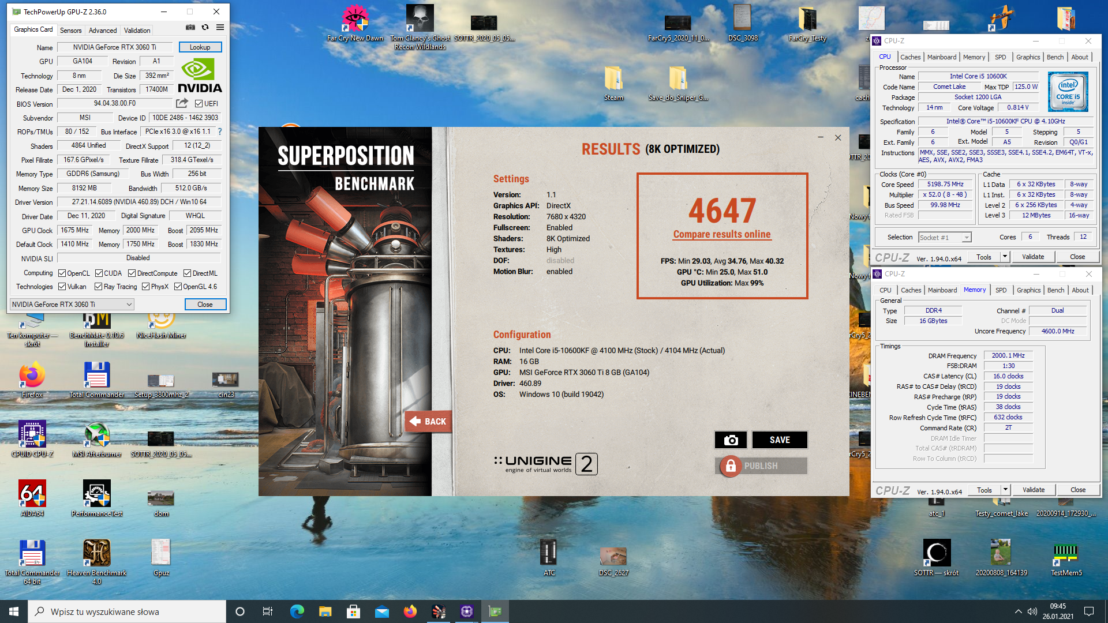Viewport: 1108px width, 623px height.
Task: Expand Tools dropdown arrow in upper CPU-Z
Action: [x=1005, y=257]
